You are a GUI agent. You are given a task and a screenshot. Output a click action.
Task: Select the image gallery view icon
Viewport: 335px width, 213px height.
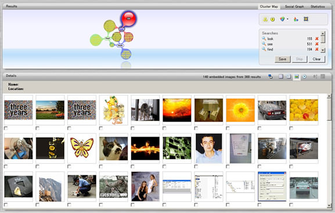tap(297, 76)
